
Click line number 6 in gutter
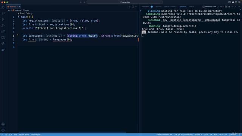coord(14,36)
